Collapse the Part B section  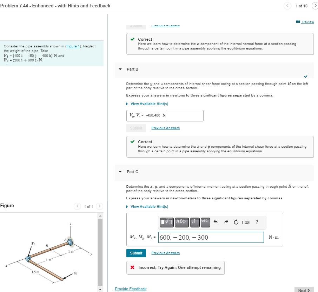120,69
